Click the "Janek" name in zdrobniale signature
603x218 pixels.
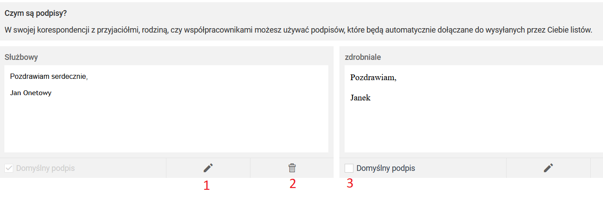coord(360,98)
